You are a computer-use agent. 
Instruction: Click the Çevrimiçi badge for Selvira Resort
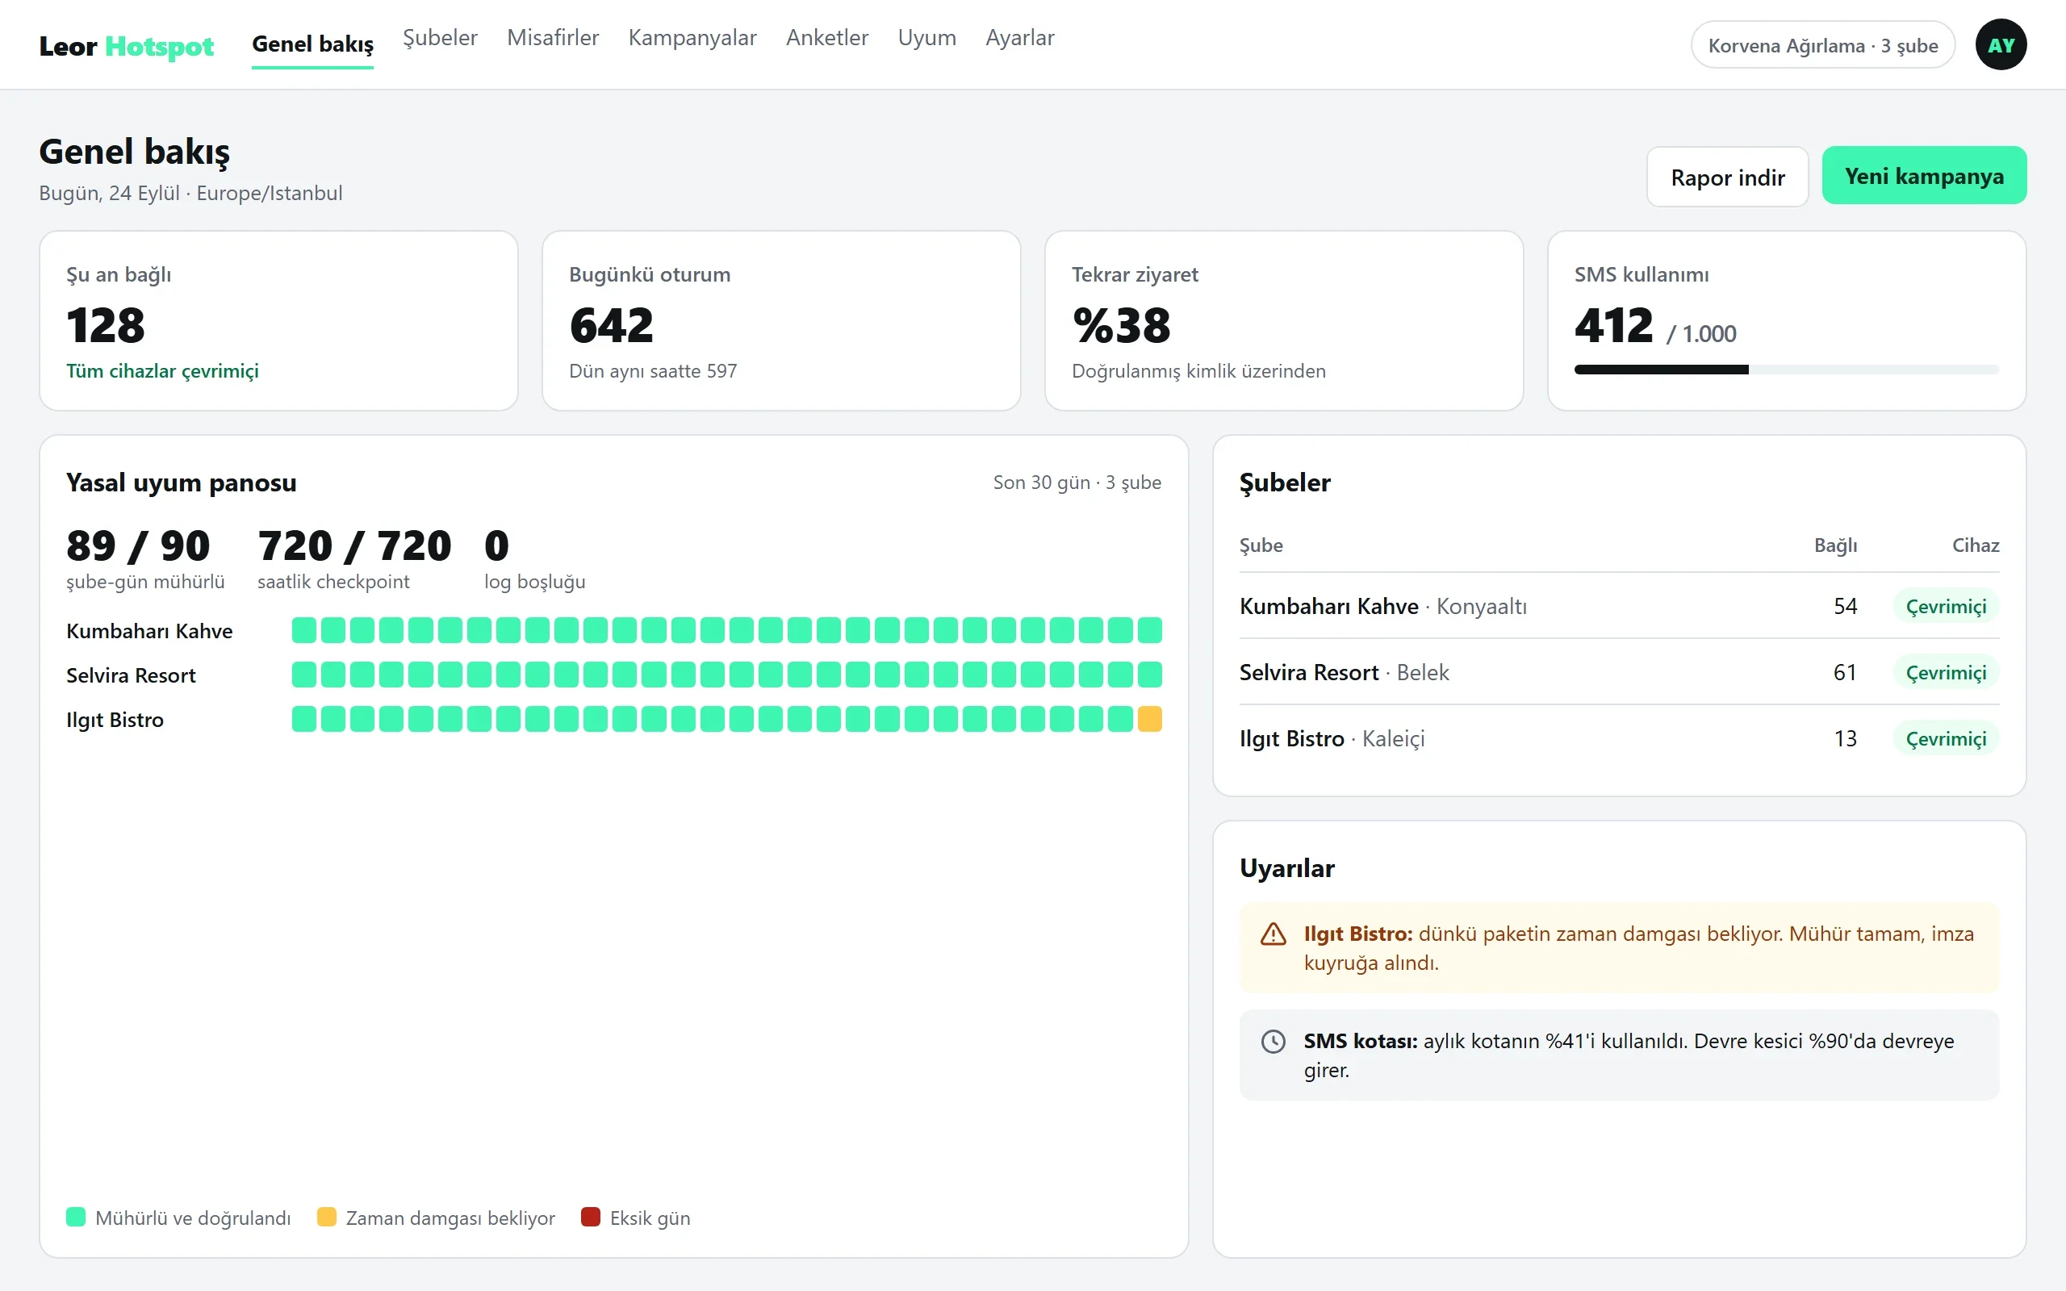point(1946,673)
